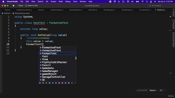Run the project with the play button
This screenshot has height=98, width=175.
(14, 5)
